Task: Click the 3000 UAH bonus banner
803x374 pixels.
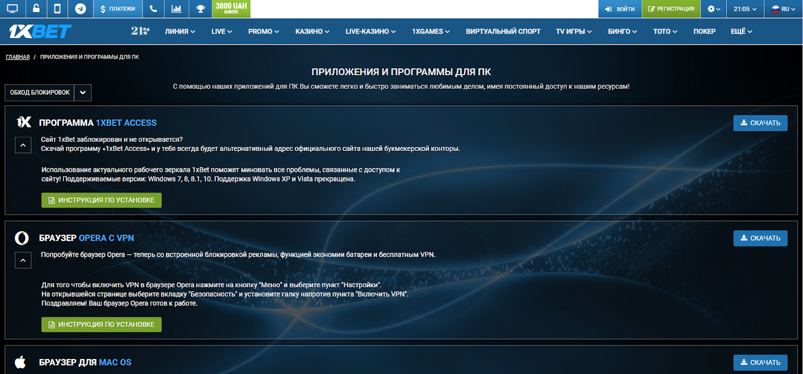Action: click(x=231, y=9)
